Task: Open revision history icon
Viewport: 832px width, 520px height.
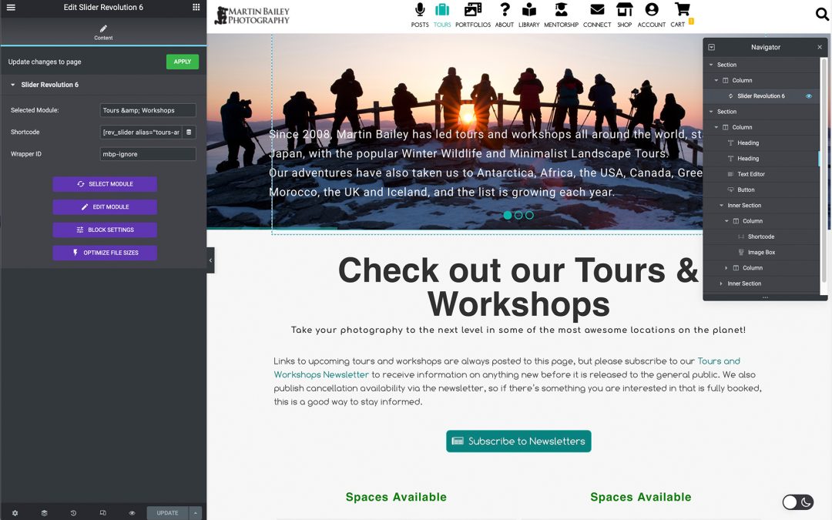Action: pyautogui.click(x=73, y=512)
